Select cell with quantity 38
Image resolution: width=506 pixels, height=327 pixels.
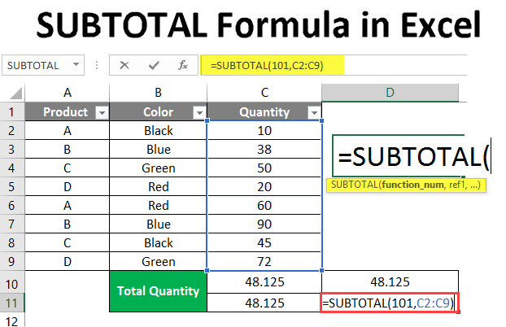coord(264,150)
